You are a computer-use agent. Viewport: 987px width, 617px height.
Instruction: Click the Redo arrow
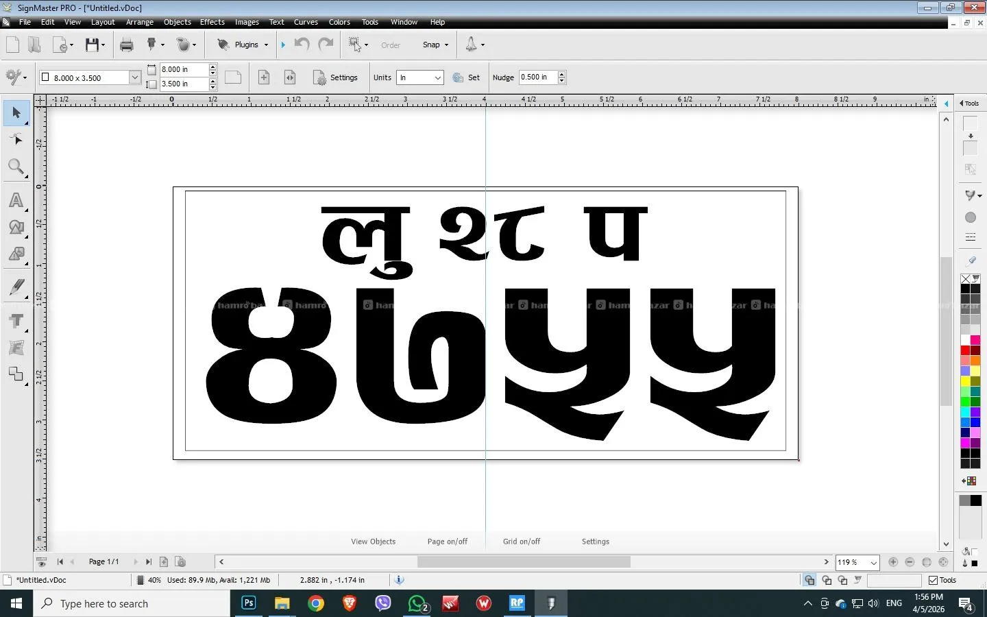click(326, 45)
